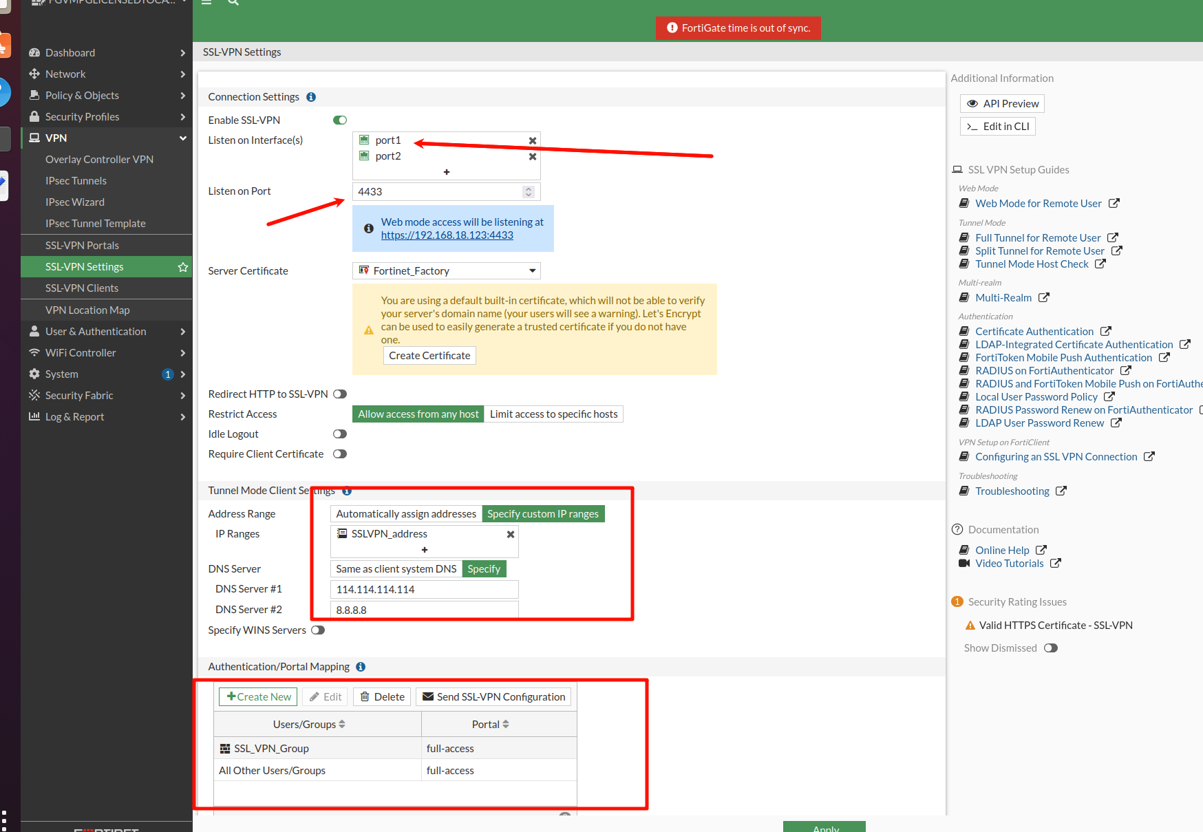Expand User & Authentication chevron
The image size is (1203, 832).
tap(183, 332)
